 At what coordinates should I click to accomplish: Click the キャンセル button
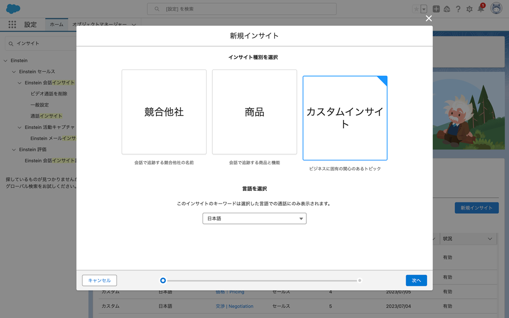[99, 280]
